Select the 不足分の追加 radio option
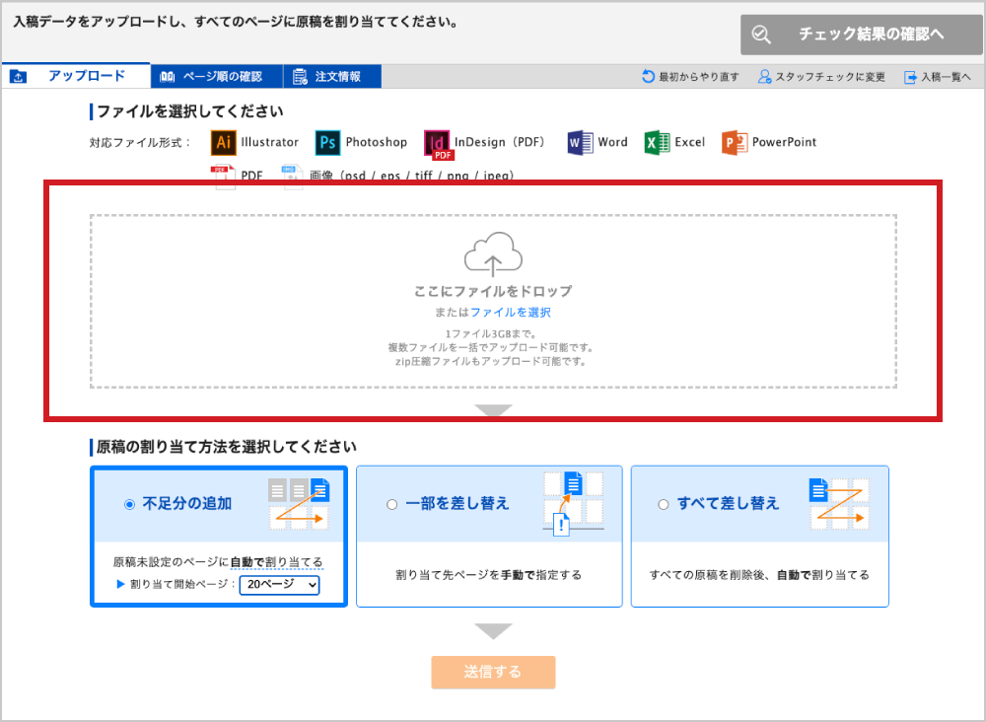986x722 pixels. point(129,504)
